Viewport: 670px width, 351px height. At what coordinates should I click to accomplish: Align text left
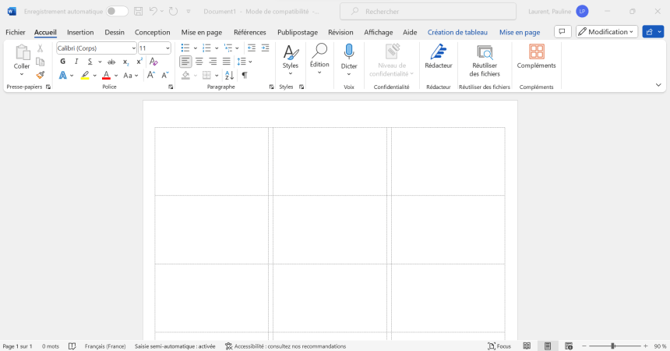click(185, 62)
